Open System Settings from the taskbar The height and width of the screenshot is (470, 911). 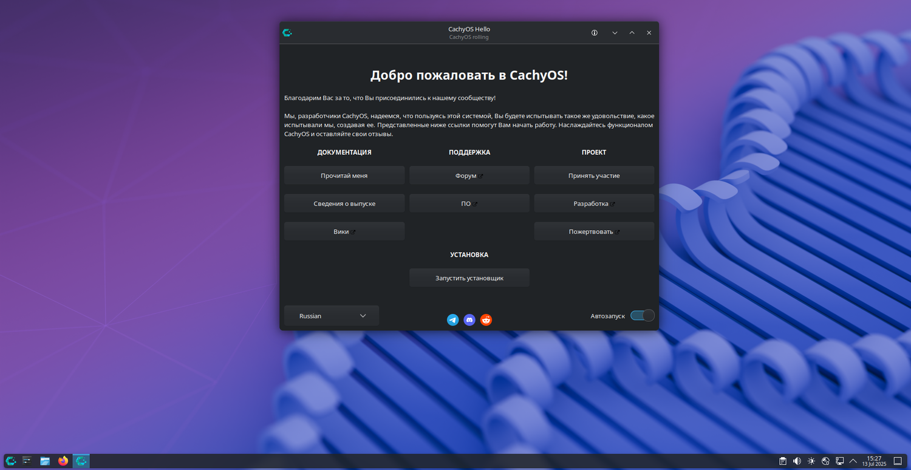click(27, 461)
